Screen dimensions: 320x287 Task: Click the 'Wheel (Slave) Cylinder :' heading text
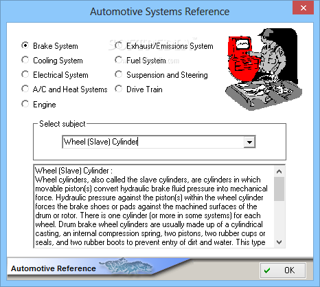(73, 171)
